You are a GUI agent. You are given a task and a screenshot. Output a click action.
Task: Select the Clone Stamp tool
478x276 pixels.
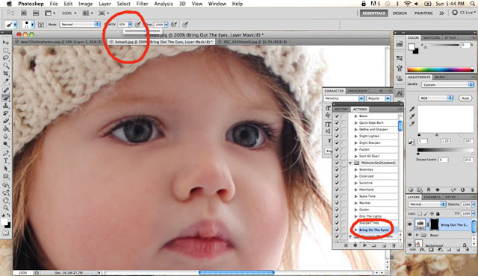tap(6, 106)
